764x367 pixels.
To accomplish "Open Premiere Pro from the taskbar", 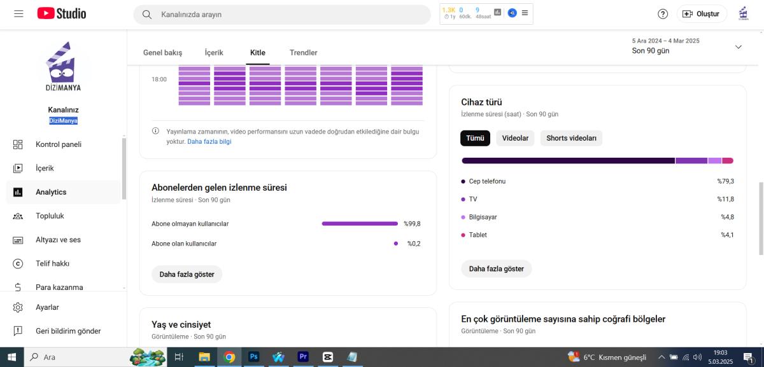I will click(303, 357).
